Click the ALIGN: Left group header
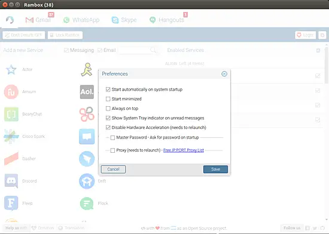 184,64
